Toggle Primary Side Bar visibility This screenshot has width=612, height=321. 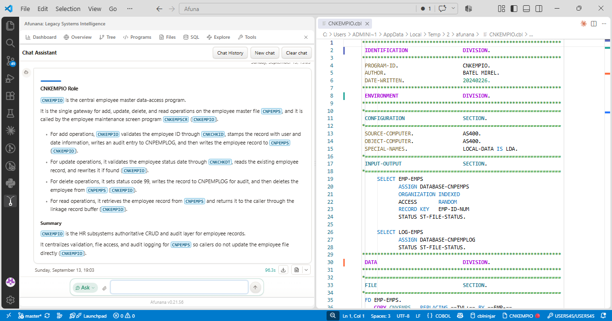(514, 9)
